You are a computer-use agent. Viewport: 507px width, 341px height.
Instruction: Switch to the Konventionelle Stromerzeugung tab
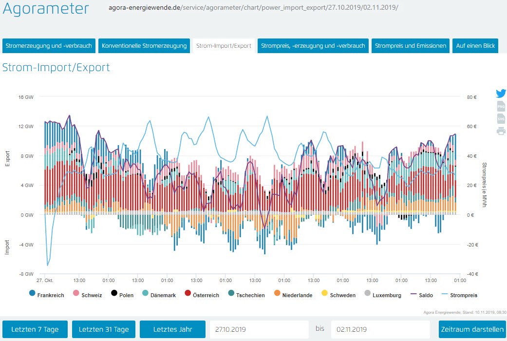coord(144,46)
